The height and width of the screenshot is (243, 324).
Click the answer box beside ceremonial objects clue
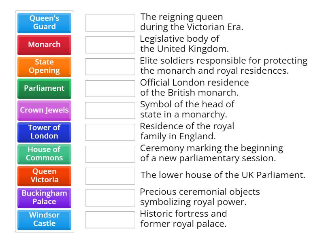(110, 198)
